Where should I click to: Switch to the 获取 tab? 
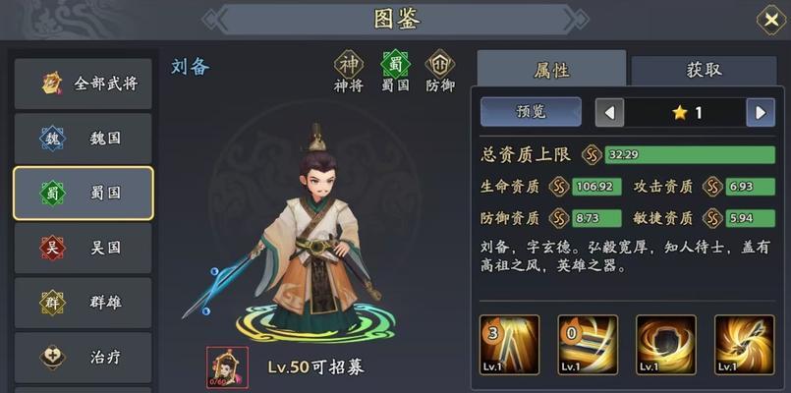click(704, 71)
